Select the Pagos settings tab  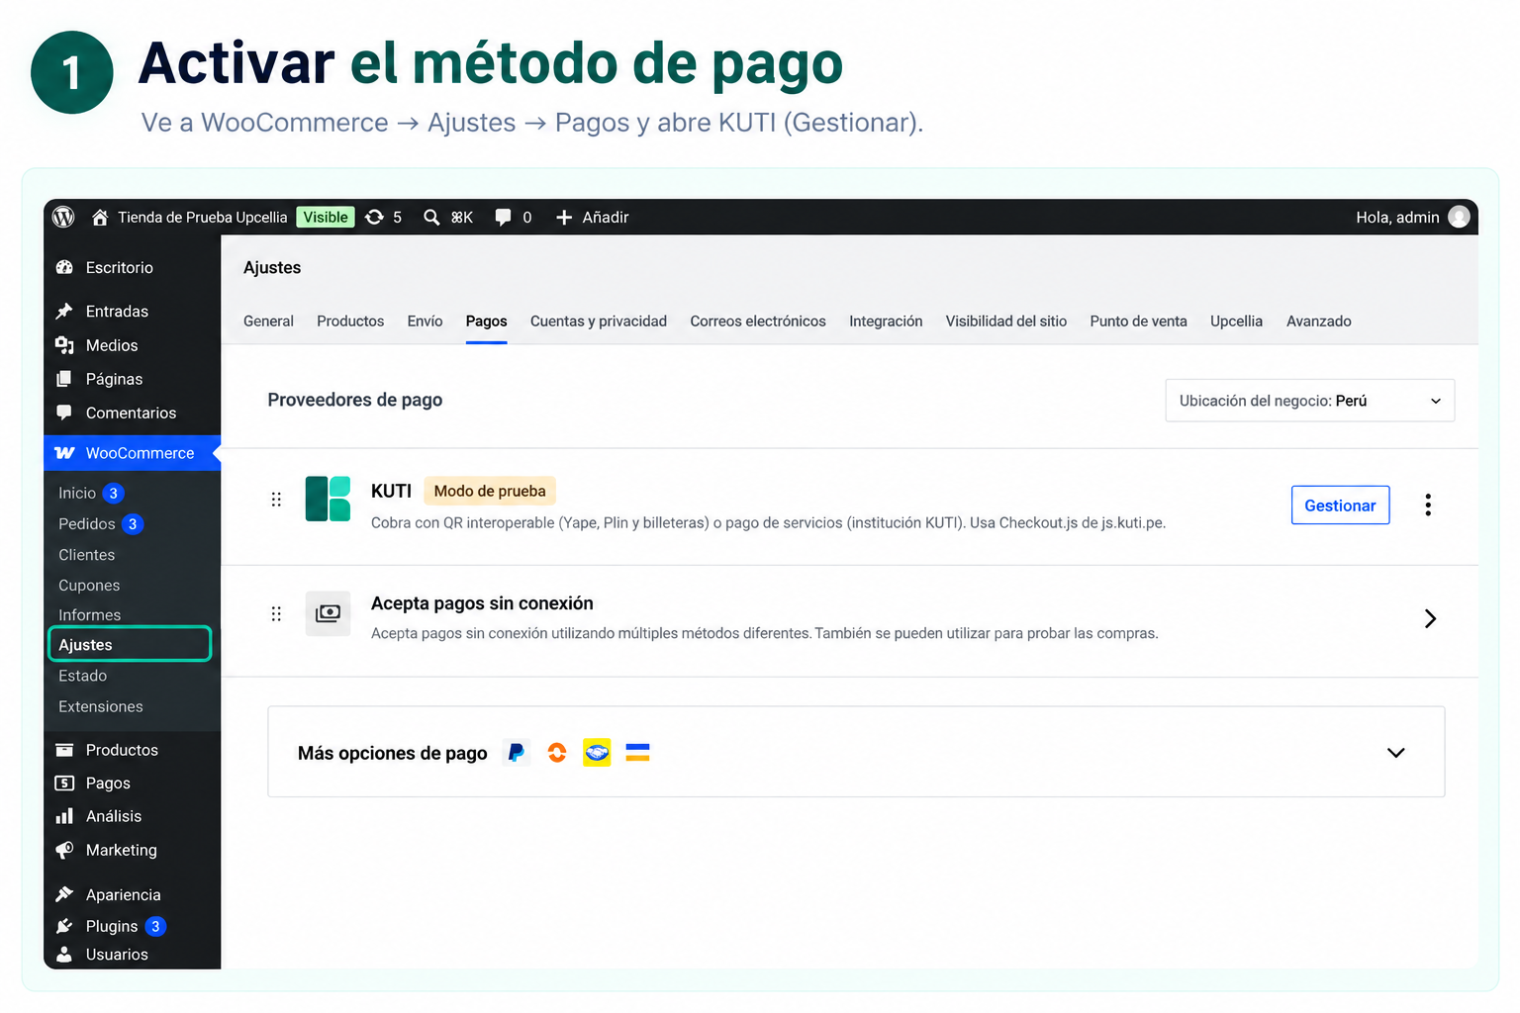[x=486, y=321]
